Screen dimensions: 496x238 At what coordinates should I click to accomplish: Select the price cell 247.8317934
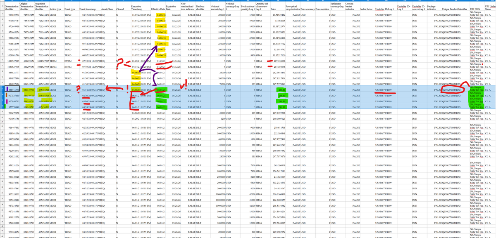click(x=279, y=78)
